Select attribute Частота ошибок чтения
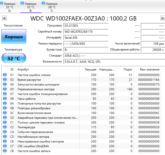This screenshot has height=155, width=165. click(x=34, y=75)
